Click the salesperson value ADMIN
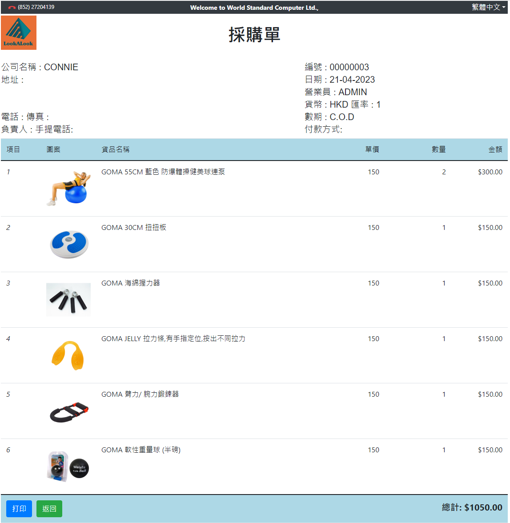The width and height of the screenshot is (510, 523). coord(353,92)
